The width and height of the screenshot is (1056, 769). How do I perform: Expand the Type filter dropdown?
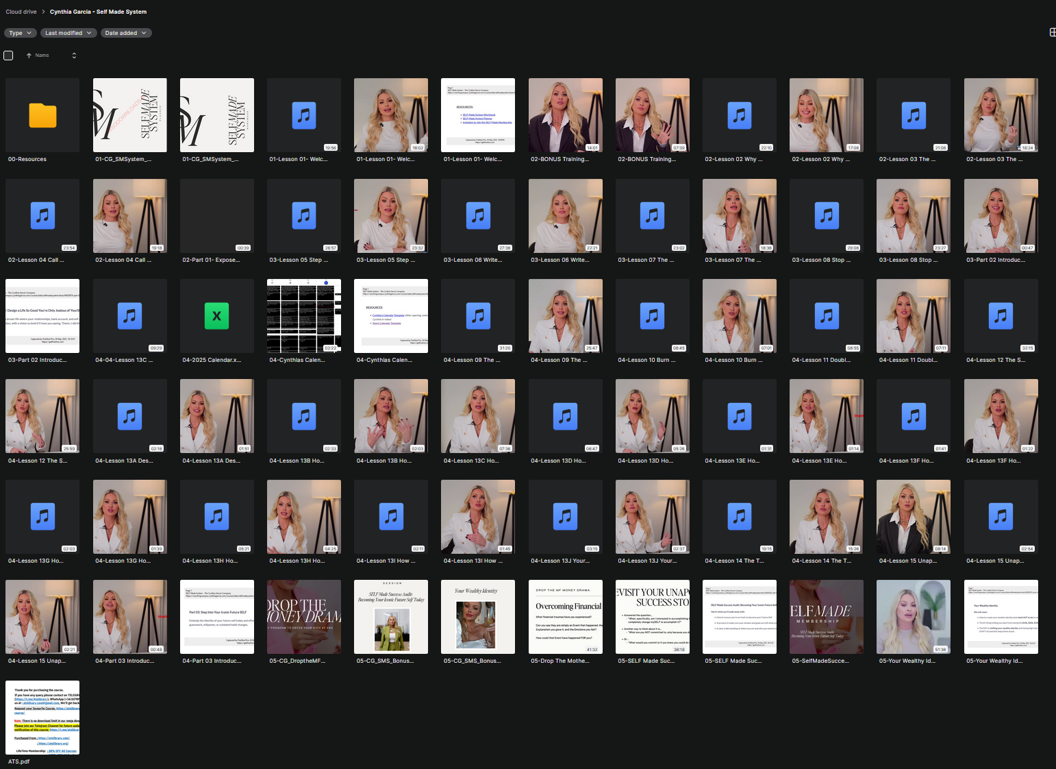[20, 33]
